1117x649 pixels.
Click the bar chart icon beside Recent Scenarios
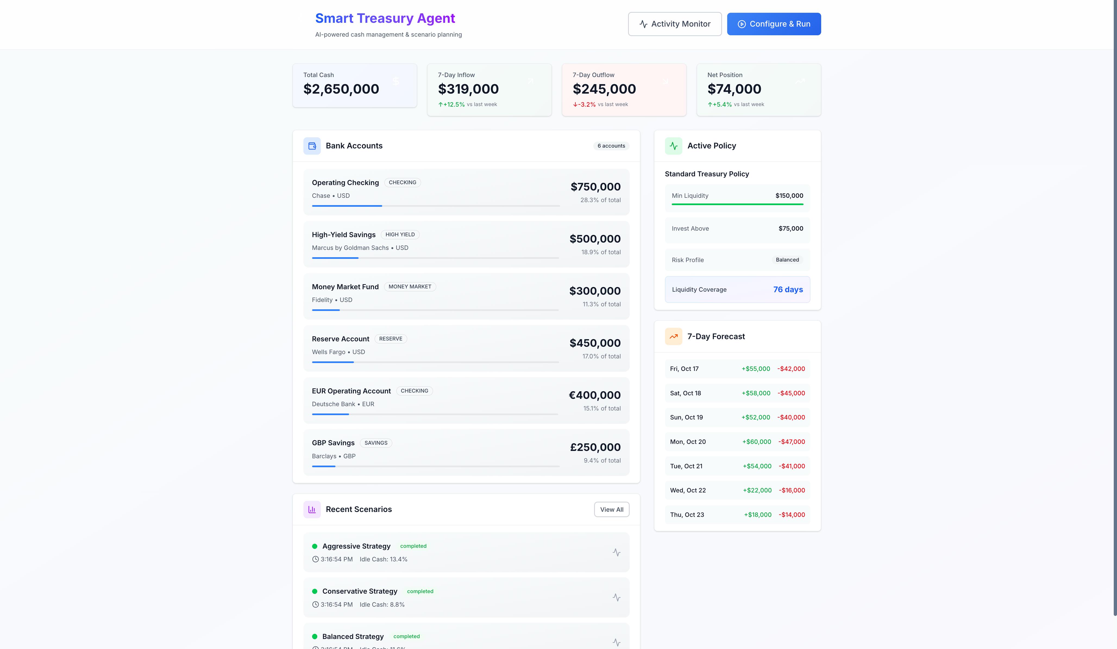click(312, 510)
